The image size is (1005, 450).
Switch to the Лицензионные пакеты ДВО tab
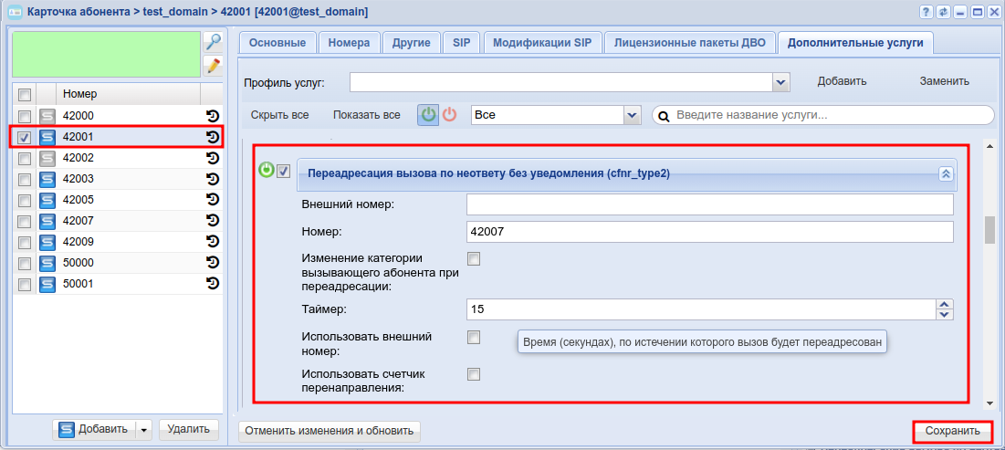click(x=690, y=43)
